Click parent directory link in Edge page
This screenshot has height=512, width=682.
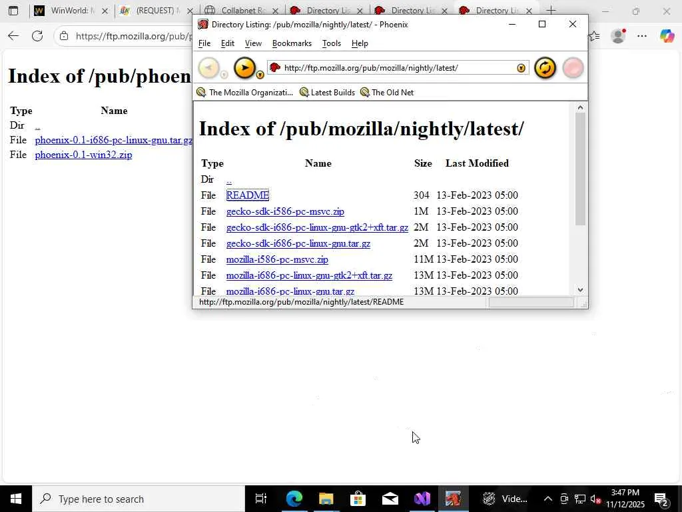[37, 126]
